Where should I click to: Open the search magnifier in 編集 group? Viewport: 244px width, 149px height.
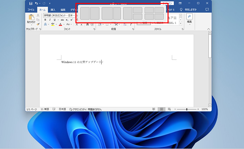click(x=189, y=17)
